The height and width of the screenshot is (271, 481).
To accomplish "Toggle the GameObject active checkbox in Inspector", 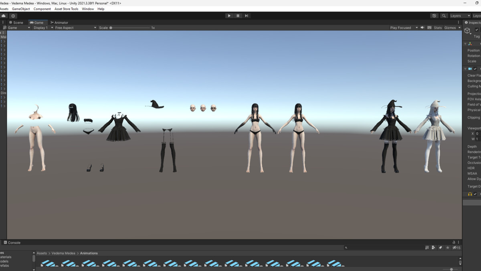I will (477, 30).
